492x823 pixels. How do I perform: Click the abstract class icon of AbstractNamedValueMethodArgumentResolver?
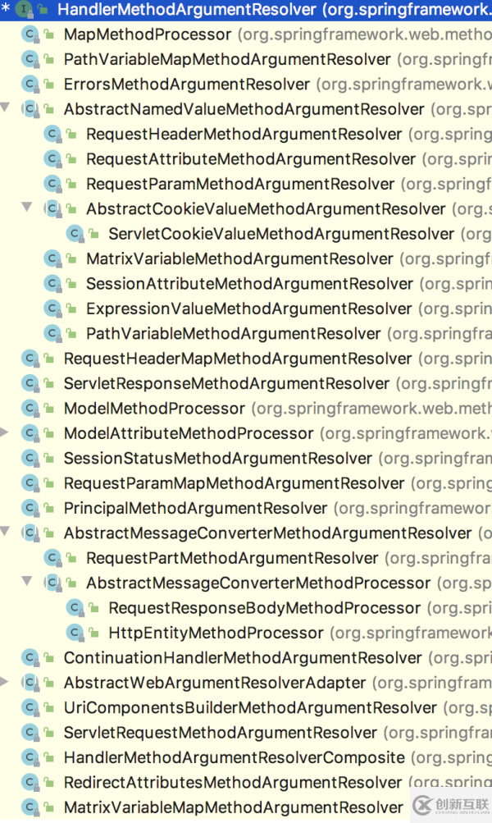30,108
